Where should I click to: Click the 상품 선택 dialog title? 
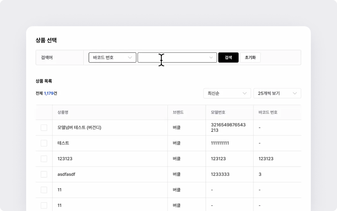(46, 40)
